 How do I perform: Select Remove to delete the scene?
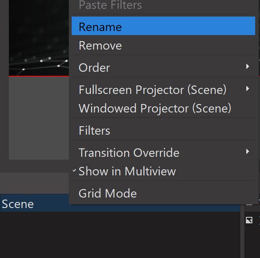(100, 46)
